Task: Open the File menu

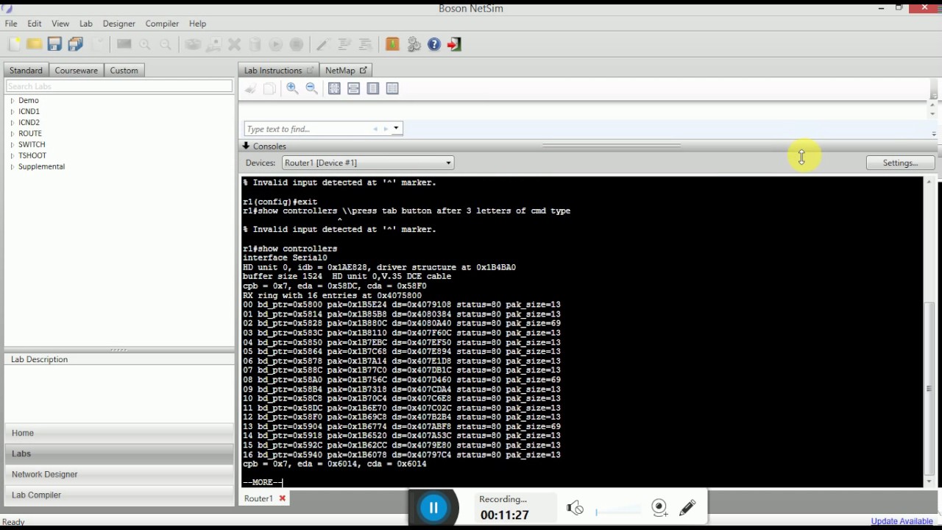Action: tap(11, 24)
